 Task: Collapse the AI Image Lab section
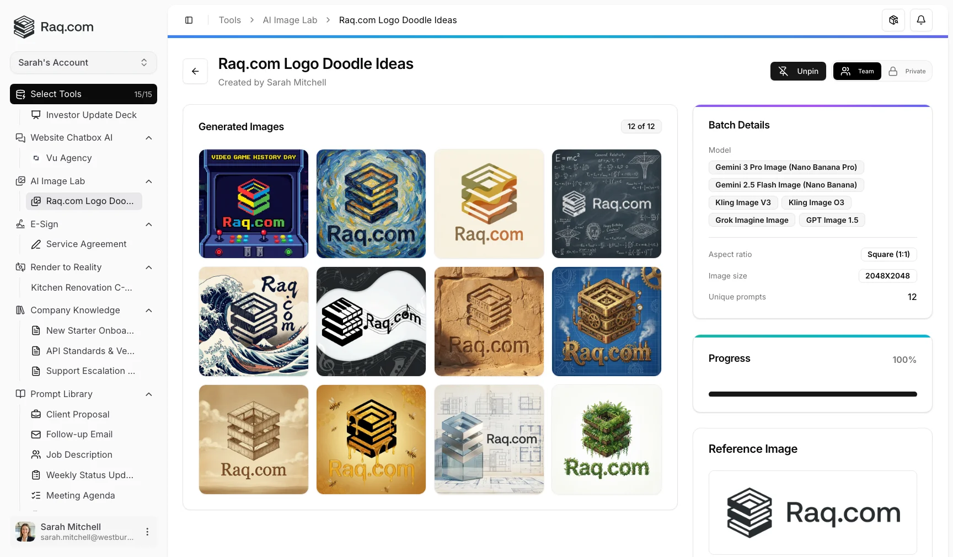click(148, 181)
